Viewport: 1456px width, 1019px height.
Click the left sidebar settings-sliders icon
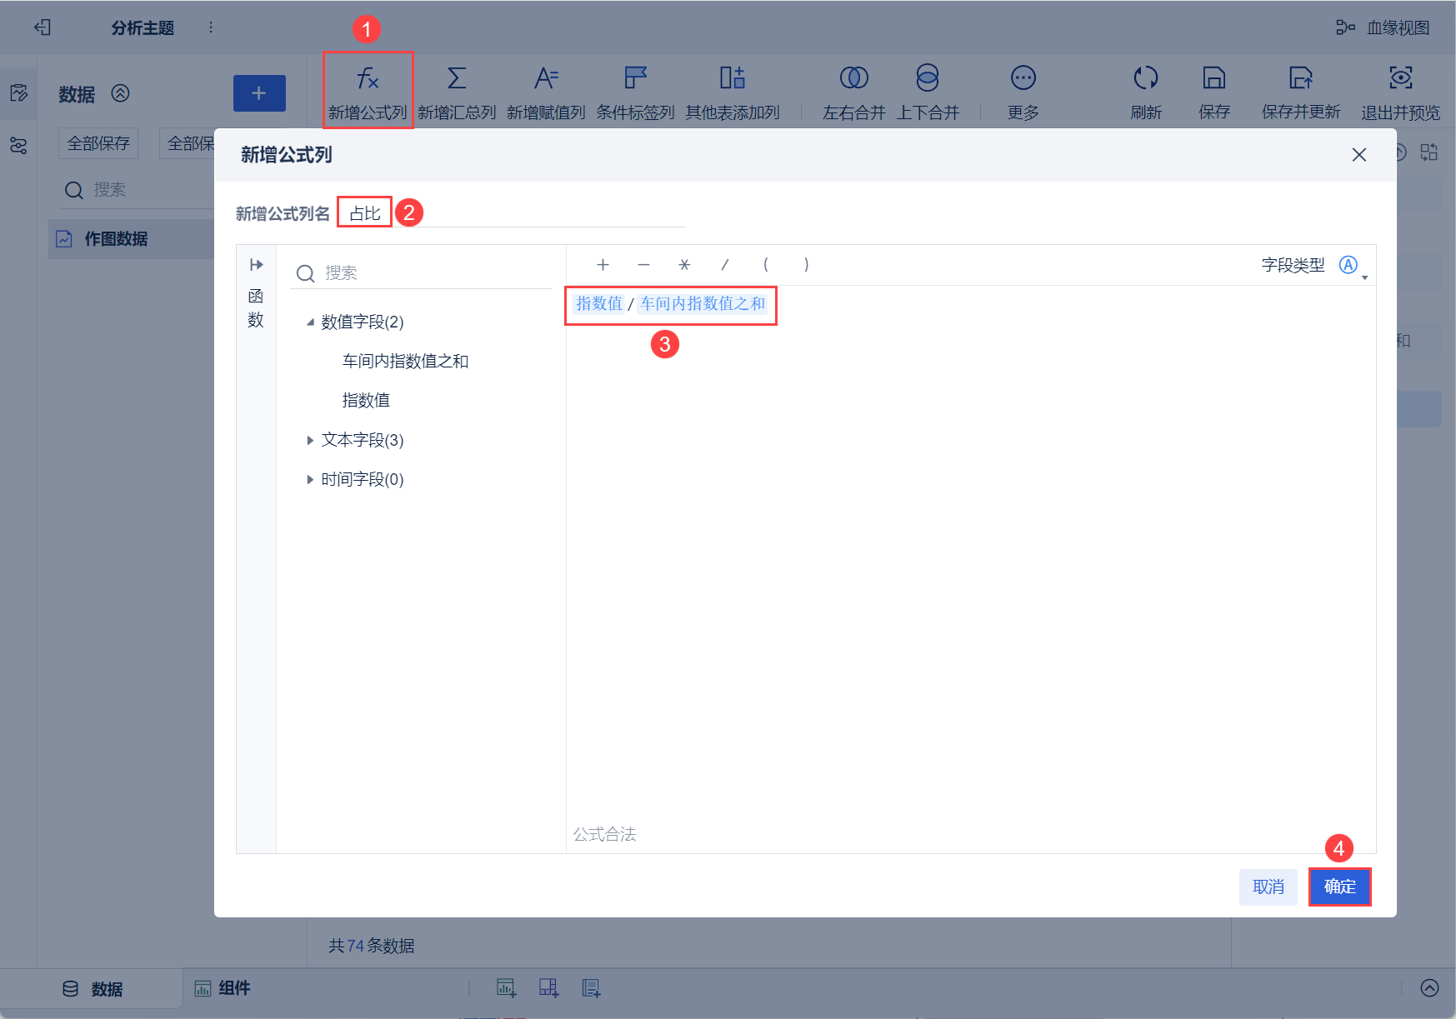pos(18,146)
